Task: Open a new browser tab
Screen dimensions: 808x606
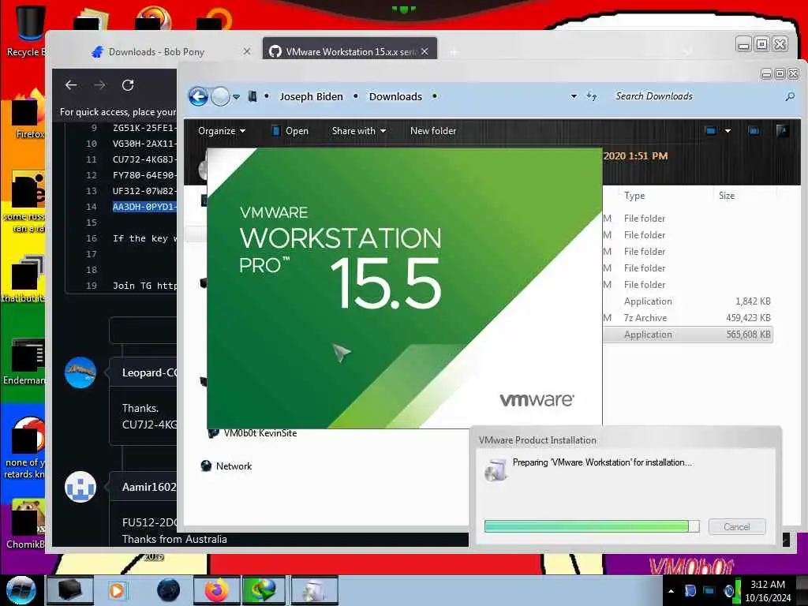Action: pyautogui.click(x=454, y=52)
